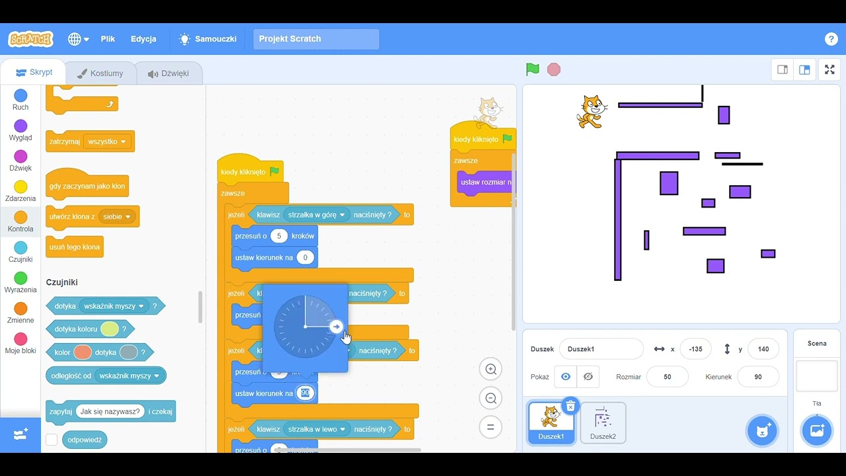Click the direction value 0 field
Screen dimensions: 846x476
305,257
